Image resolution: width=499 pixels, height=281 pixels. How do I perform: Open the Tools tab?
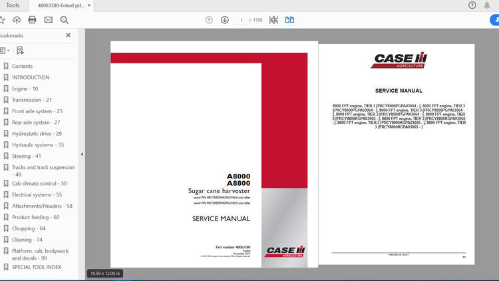point(13,5)
